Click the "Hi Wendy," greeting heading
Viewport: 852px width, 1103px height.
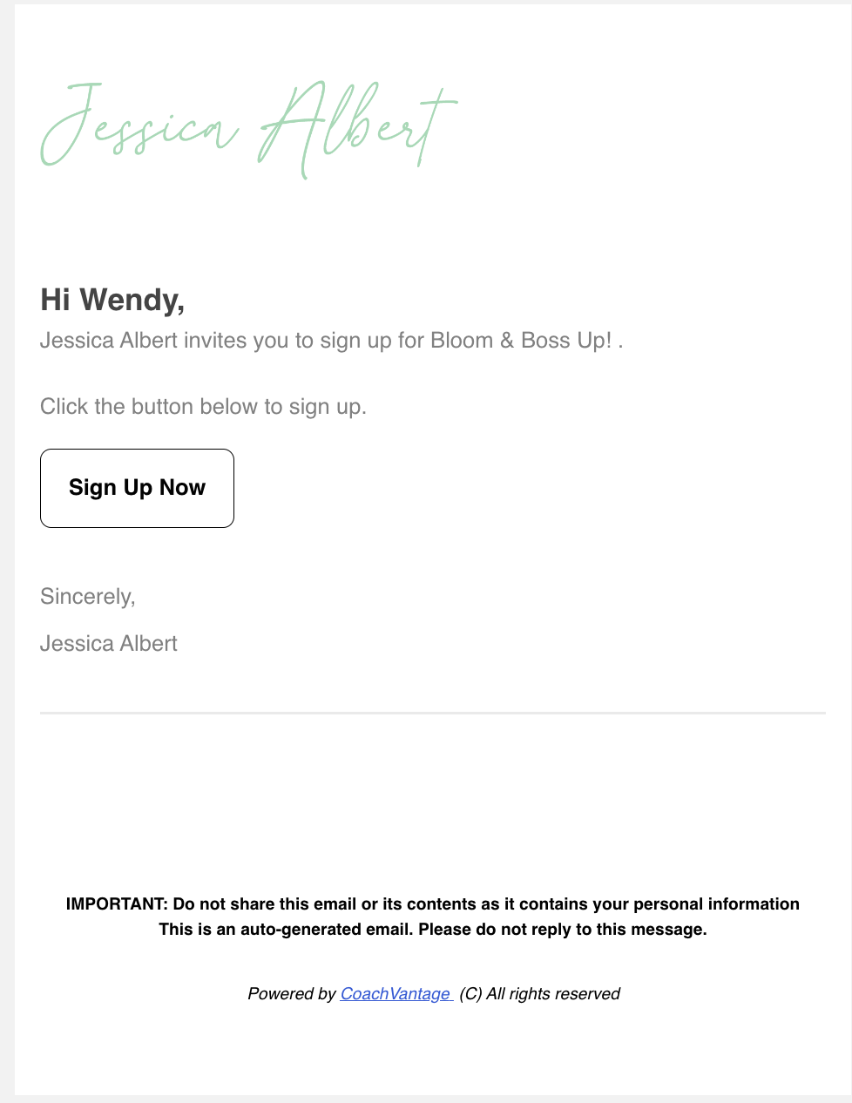click(x=112, y=300)
